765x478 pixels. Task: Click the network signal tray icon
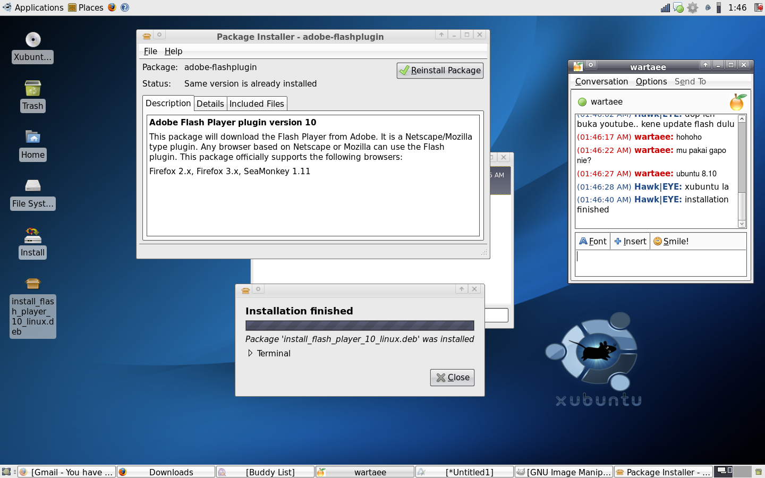[665, 7]
